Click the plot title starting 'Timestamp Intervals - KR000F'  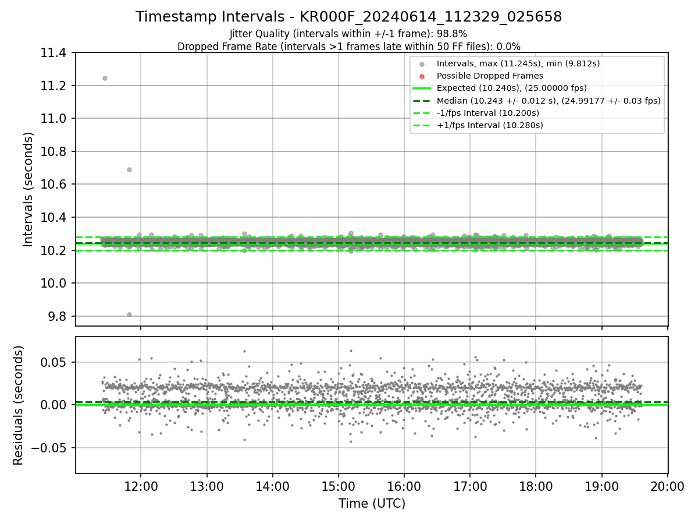pyautogui.click(x=348, y=17)
